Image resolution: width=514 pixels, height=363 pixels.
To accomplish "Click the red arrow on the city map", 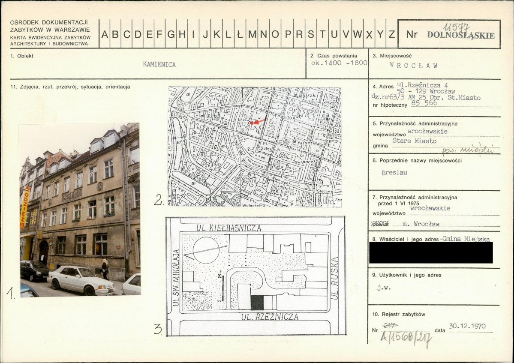I will 258,122.
